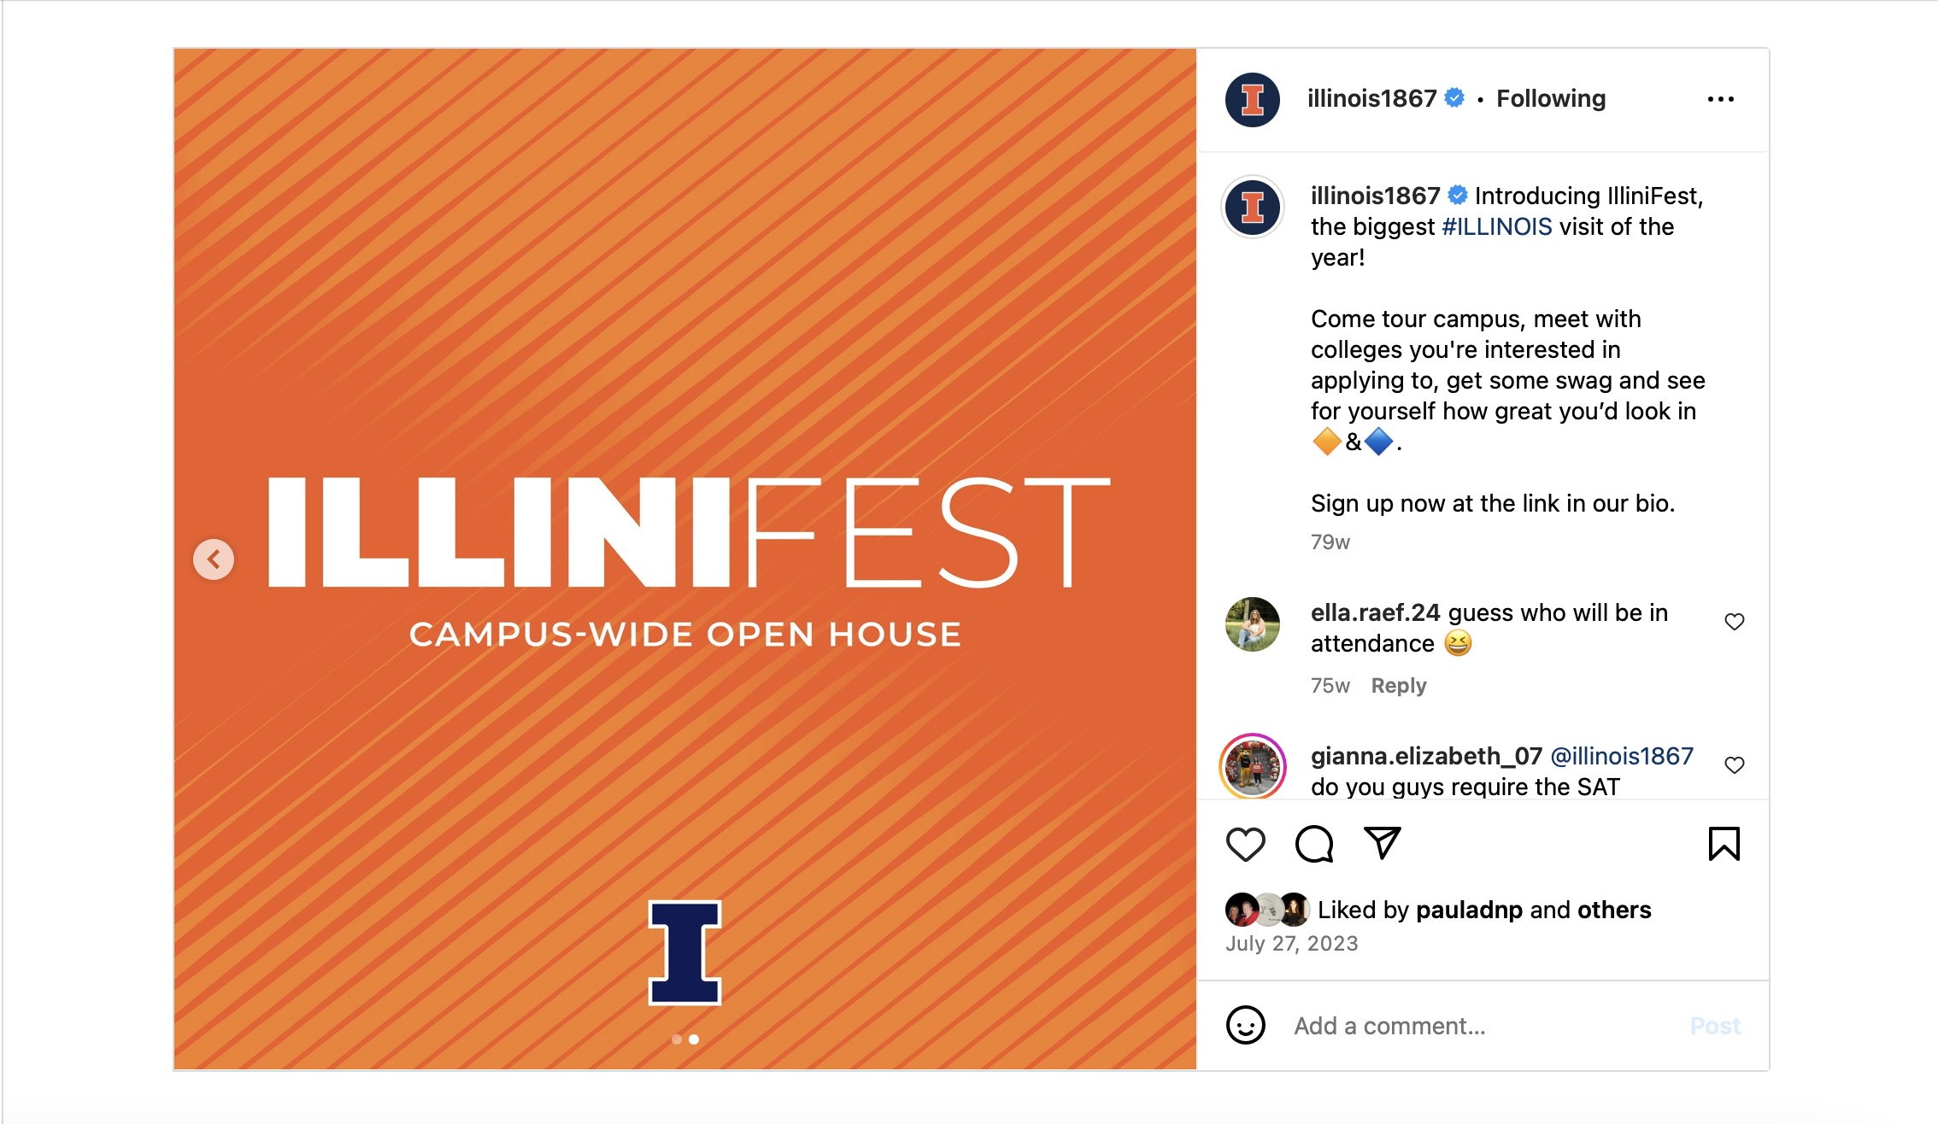View others who liked the post
This screenshot has width=1938, height=1124.
(x=1614, y=910)
